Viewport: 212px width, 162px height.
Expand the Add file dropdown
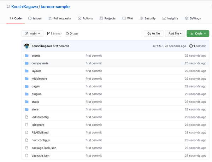point(175,34)
